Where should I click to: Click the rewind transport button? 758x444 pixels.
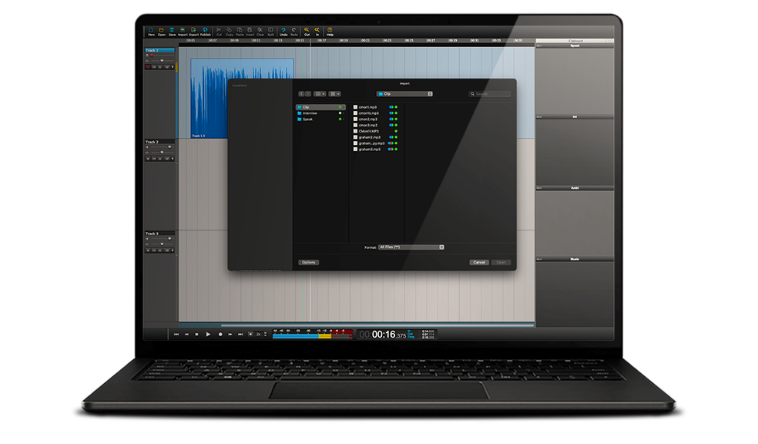[x=186, y=335]
